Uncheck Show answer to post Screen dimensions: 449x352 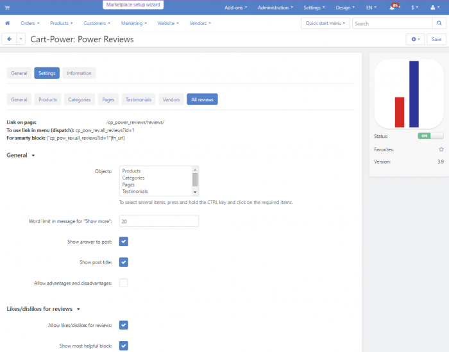point(124,242)
